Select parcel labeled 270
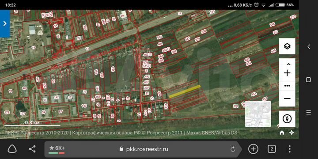Viewport: 318px width, 159px height. (293, 17)
